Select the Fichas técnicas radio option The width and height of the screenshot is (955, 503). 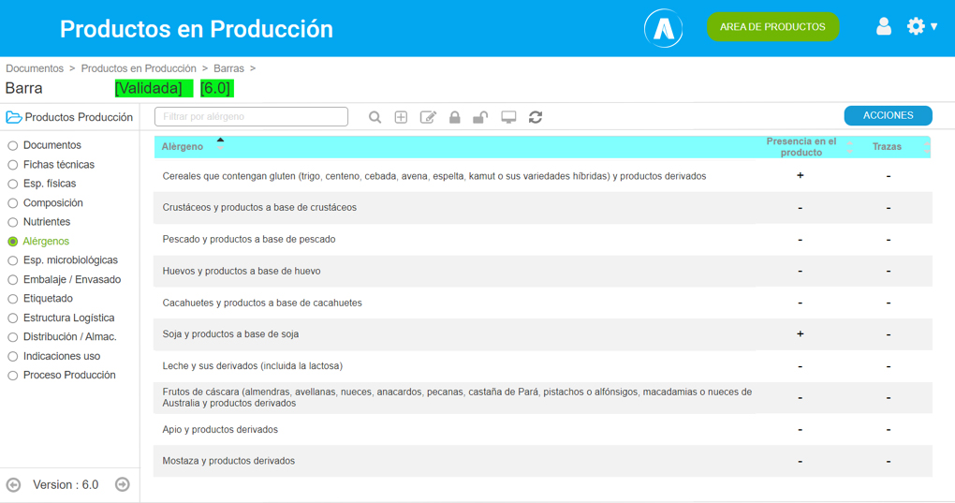[x=13, y=165]
